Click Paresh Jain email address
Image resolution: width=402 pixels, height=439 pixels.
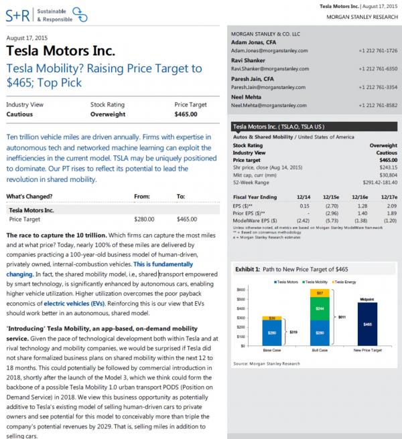[268, 88]
